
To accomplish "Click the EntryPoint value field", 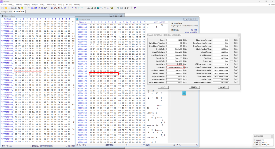I will coord(175,58).
